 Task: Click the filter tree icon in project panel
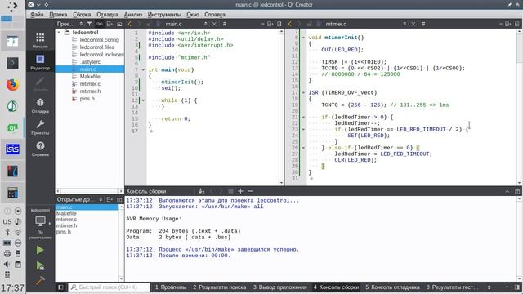90,24
